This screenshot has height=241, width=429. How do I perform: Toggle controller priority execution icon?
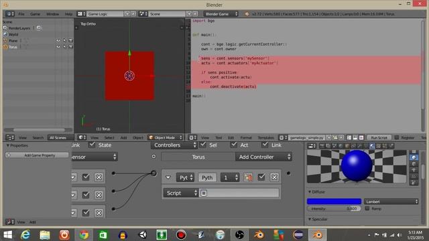[x=249, y=177]
